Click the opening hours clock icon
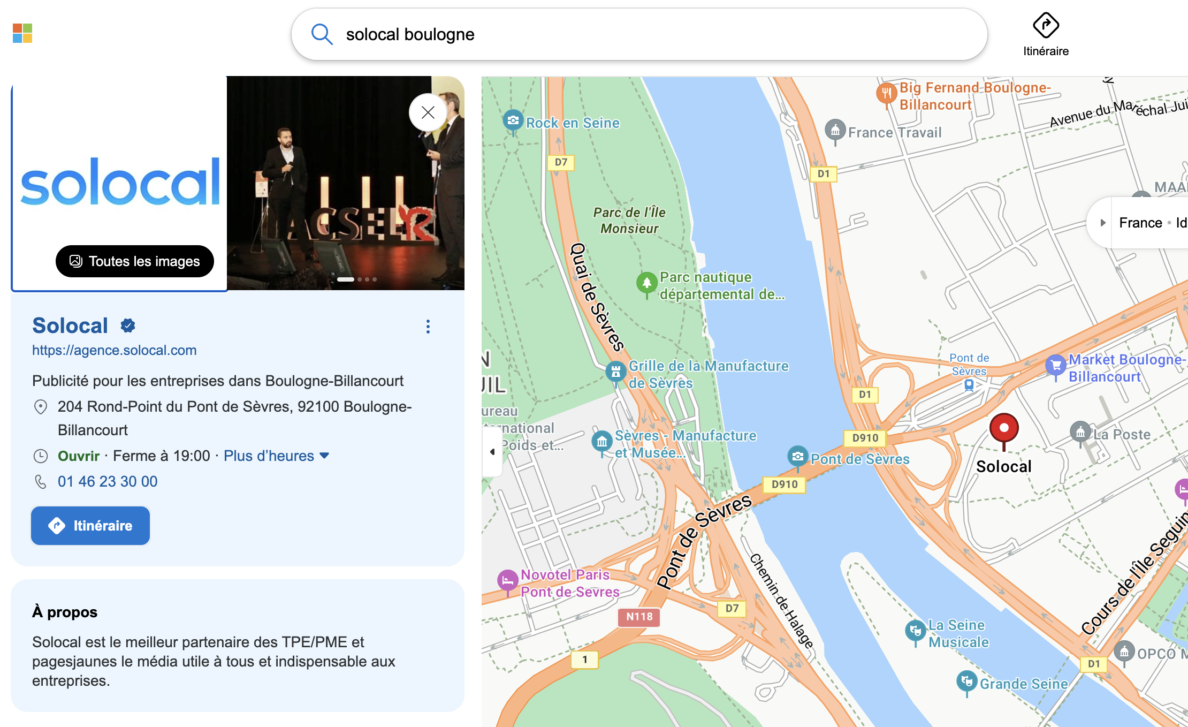The width and height of the screenshot is (1188, 727). [41, 456]
